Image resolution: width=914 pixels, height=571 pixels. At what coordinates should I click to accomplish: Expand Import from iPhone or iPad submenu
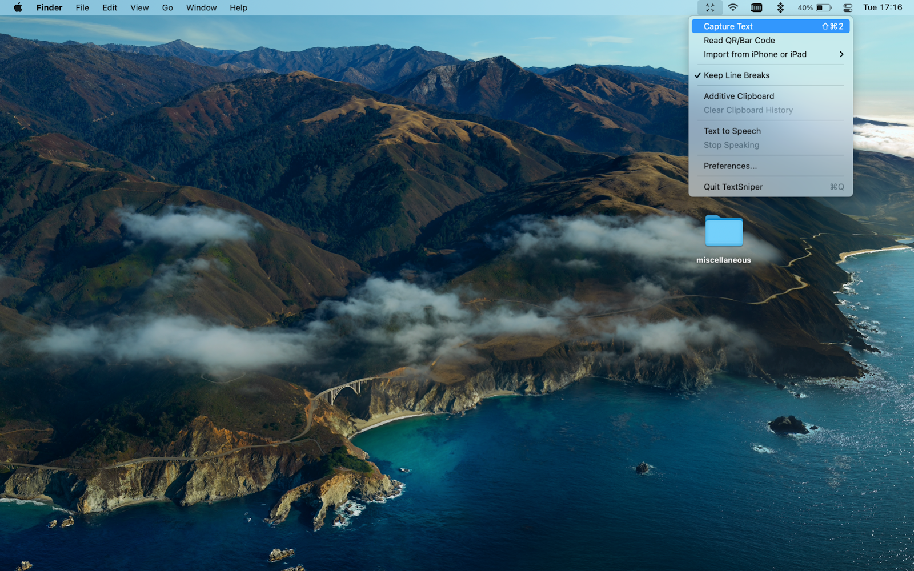(x=771, y=54)
